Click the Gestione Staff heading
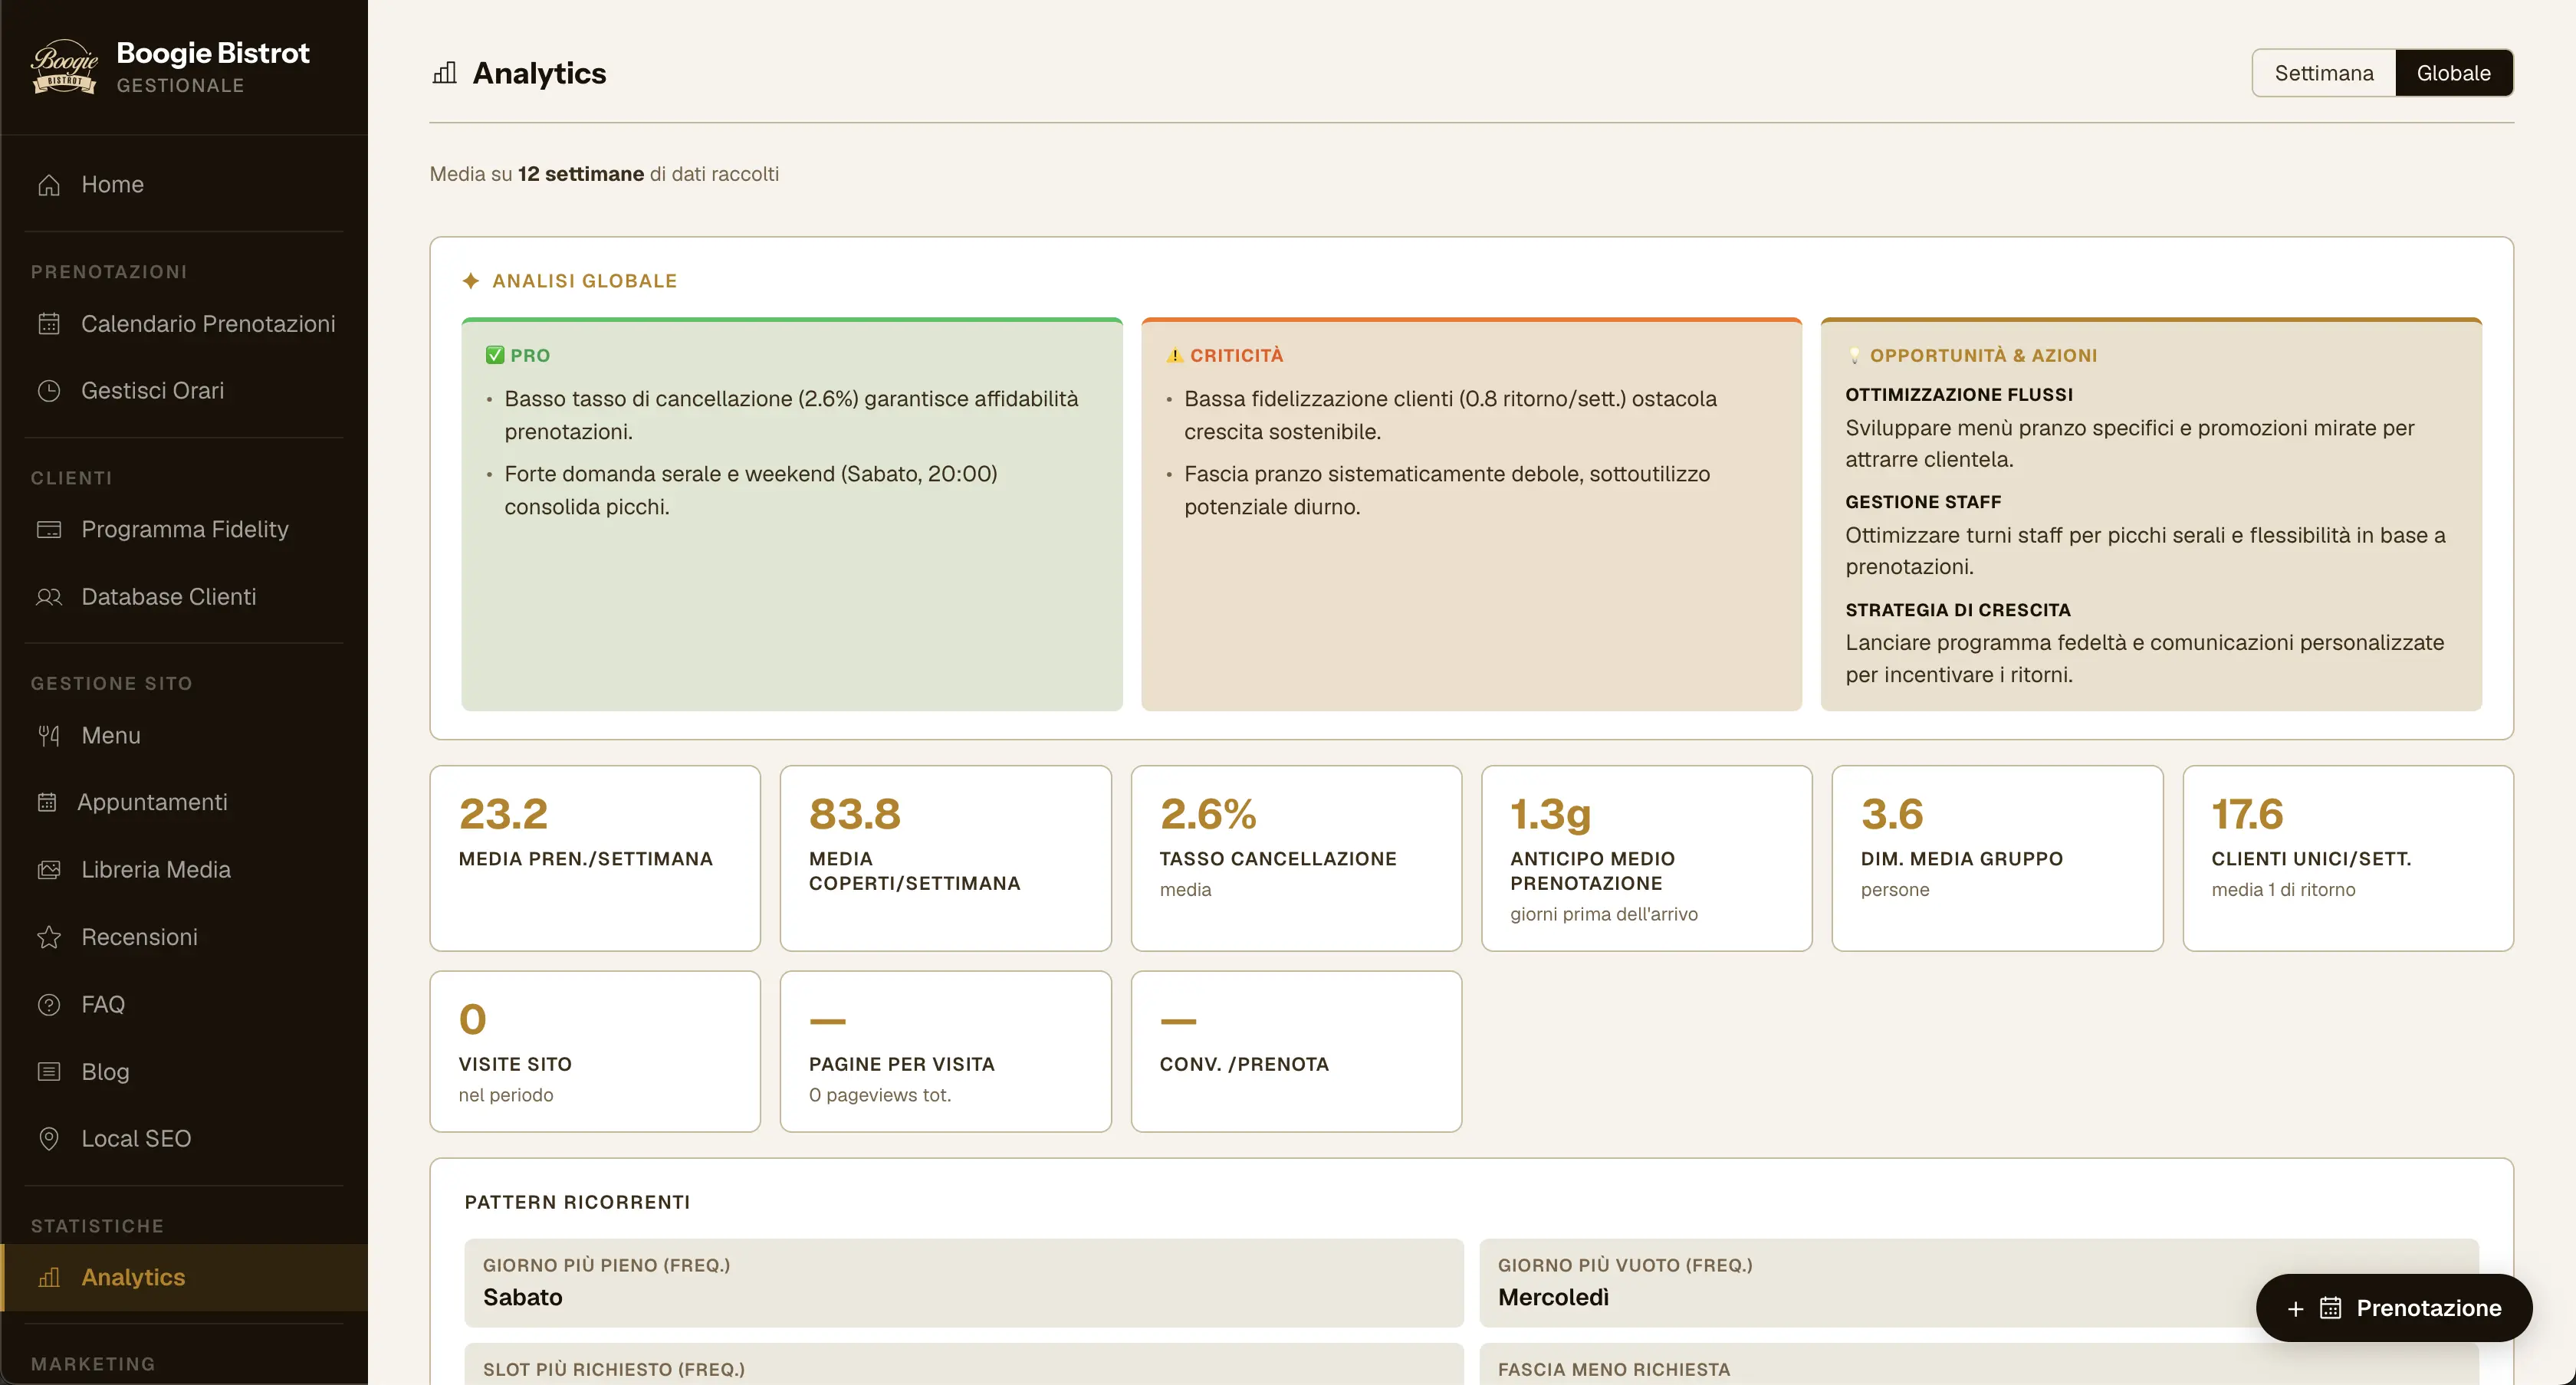2576x1385 pixels. pyautogui.click(x=1923, y=502)
